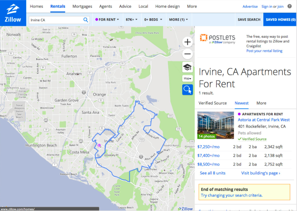Screen dimensions: 297x211
Task: Click the Zillow watermark on the map
Action: (x=185, y=208)
